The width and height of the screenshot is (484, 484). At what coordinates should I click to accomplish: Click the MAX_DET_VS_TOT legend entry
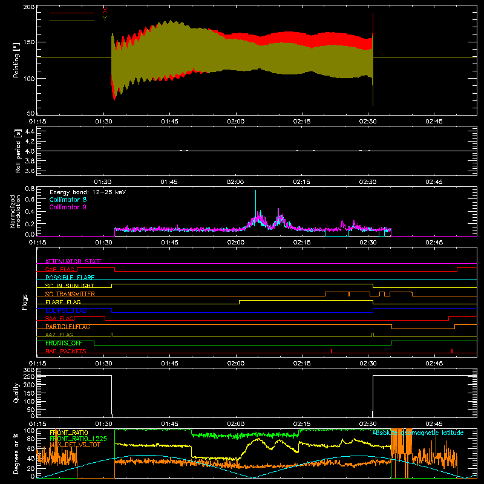(x=74, y=445)
